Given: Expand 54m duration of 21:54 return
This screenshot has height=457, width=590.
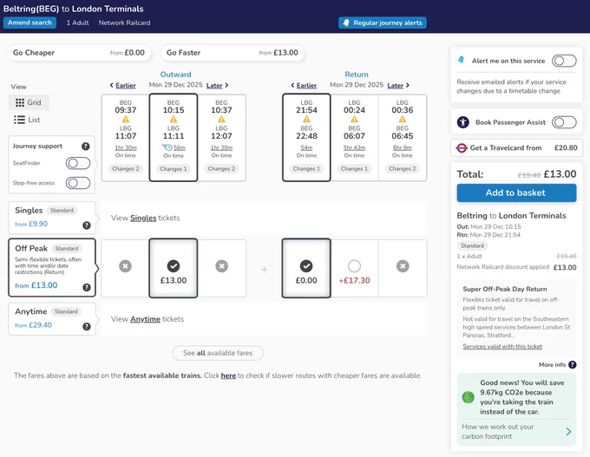Looking at the screenshot, I should [x=306, y=147].
